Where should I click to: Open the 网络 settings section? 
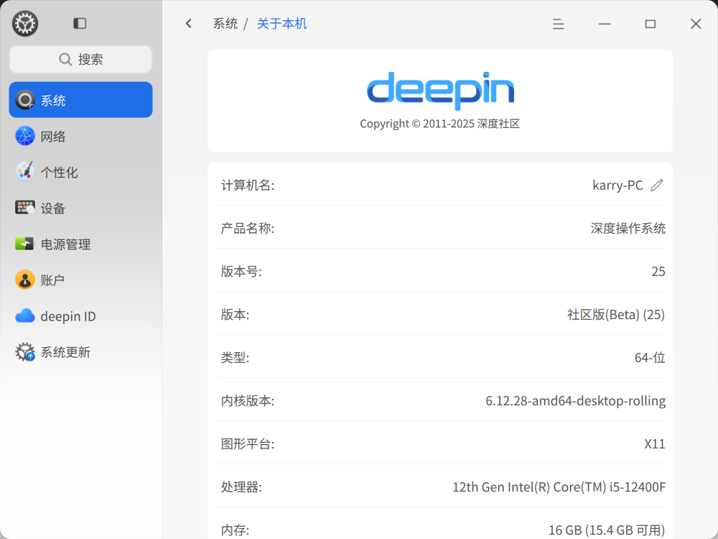(x=80, y=136)
